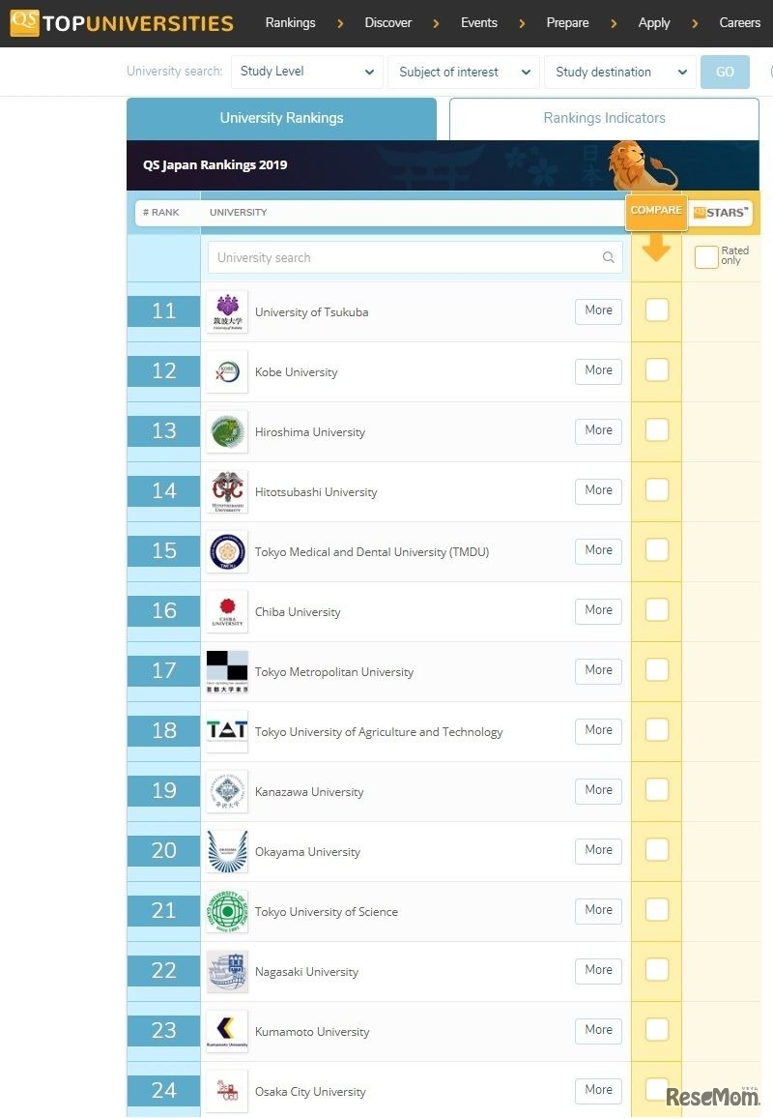Click Kanazawa University logo
Viewport: 773px width, 1119px height.
227,791
